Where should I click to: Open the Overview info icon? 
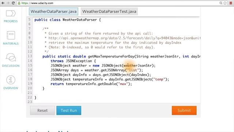pos(11,80)
